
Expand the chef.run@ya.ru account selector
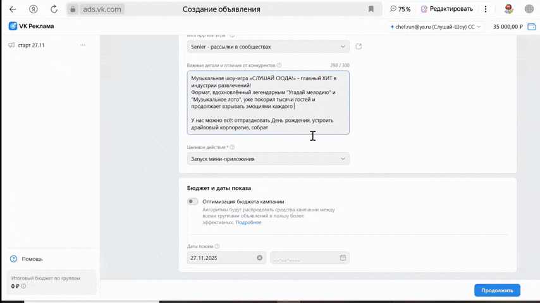[x=436, y=27]
